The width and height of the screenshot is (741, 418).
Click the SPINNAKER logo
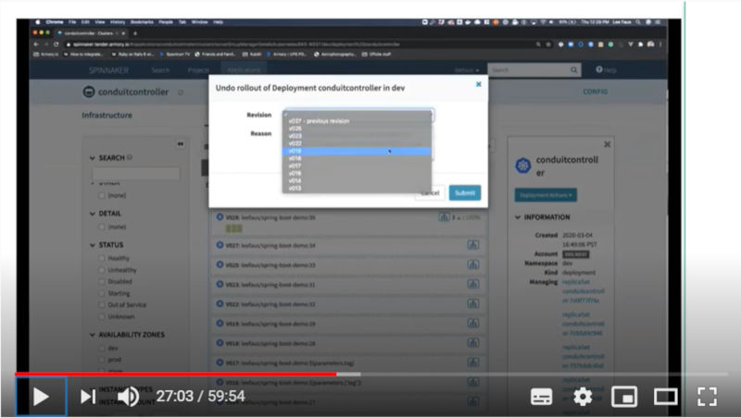(108, 70)
